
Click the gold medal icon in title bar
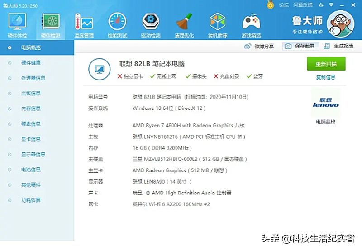point(270,5)
